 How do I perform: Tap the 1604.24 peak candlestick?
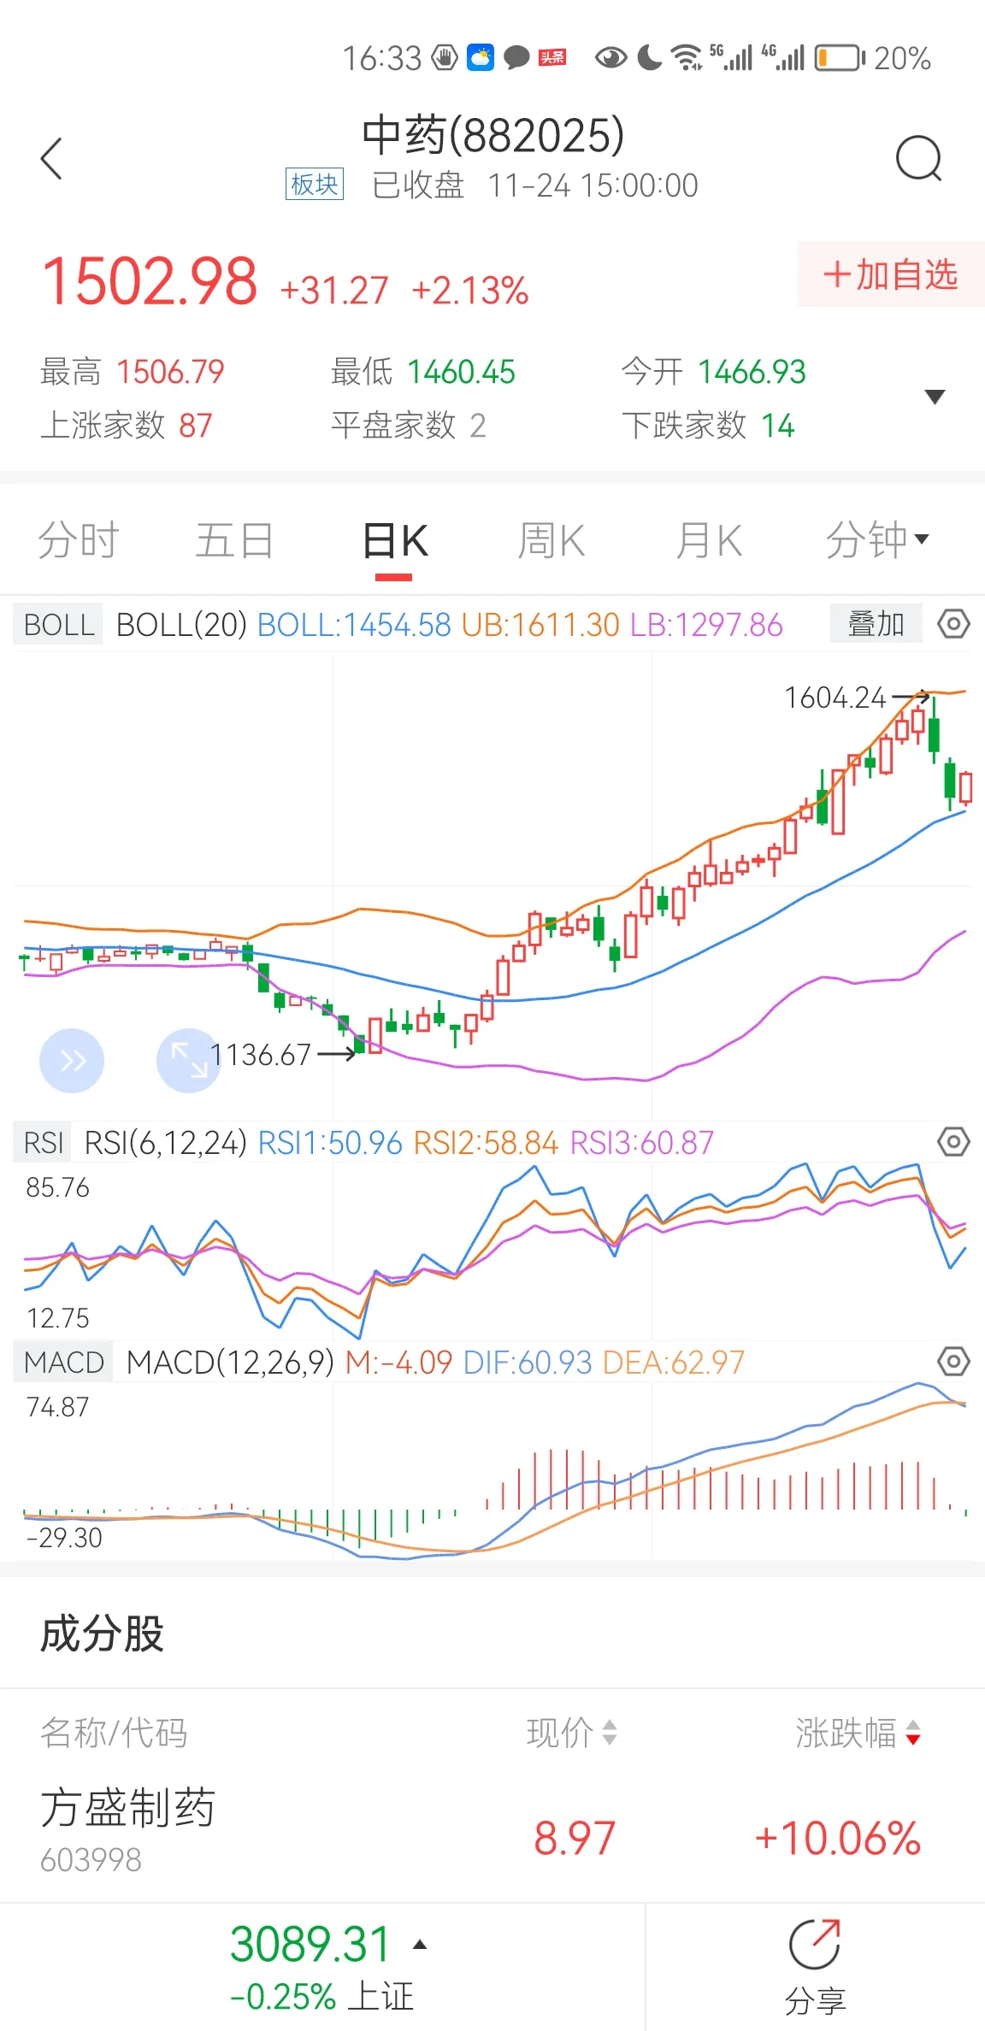(x=935, y=729)
